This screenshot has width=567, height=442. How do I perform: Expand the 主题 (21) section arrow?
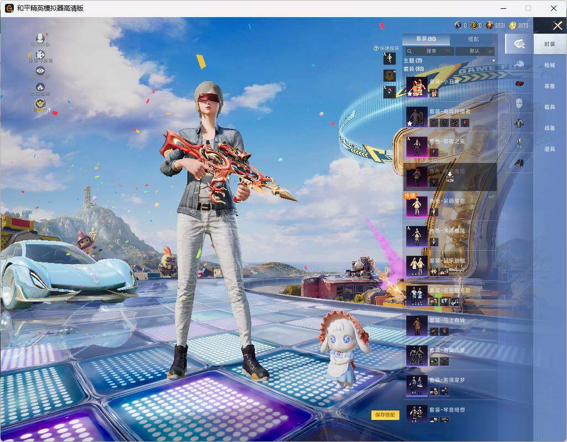coord(494,61)
